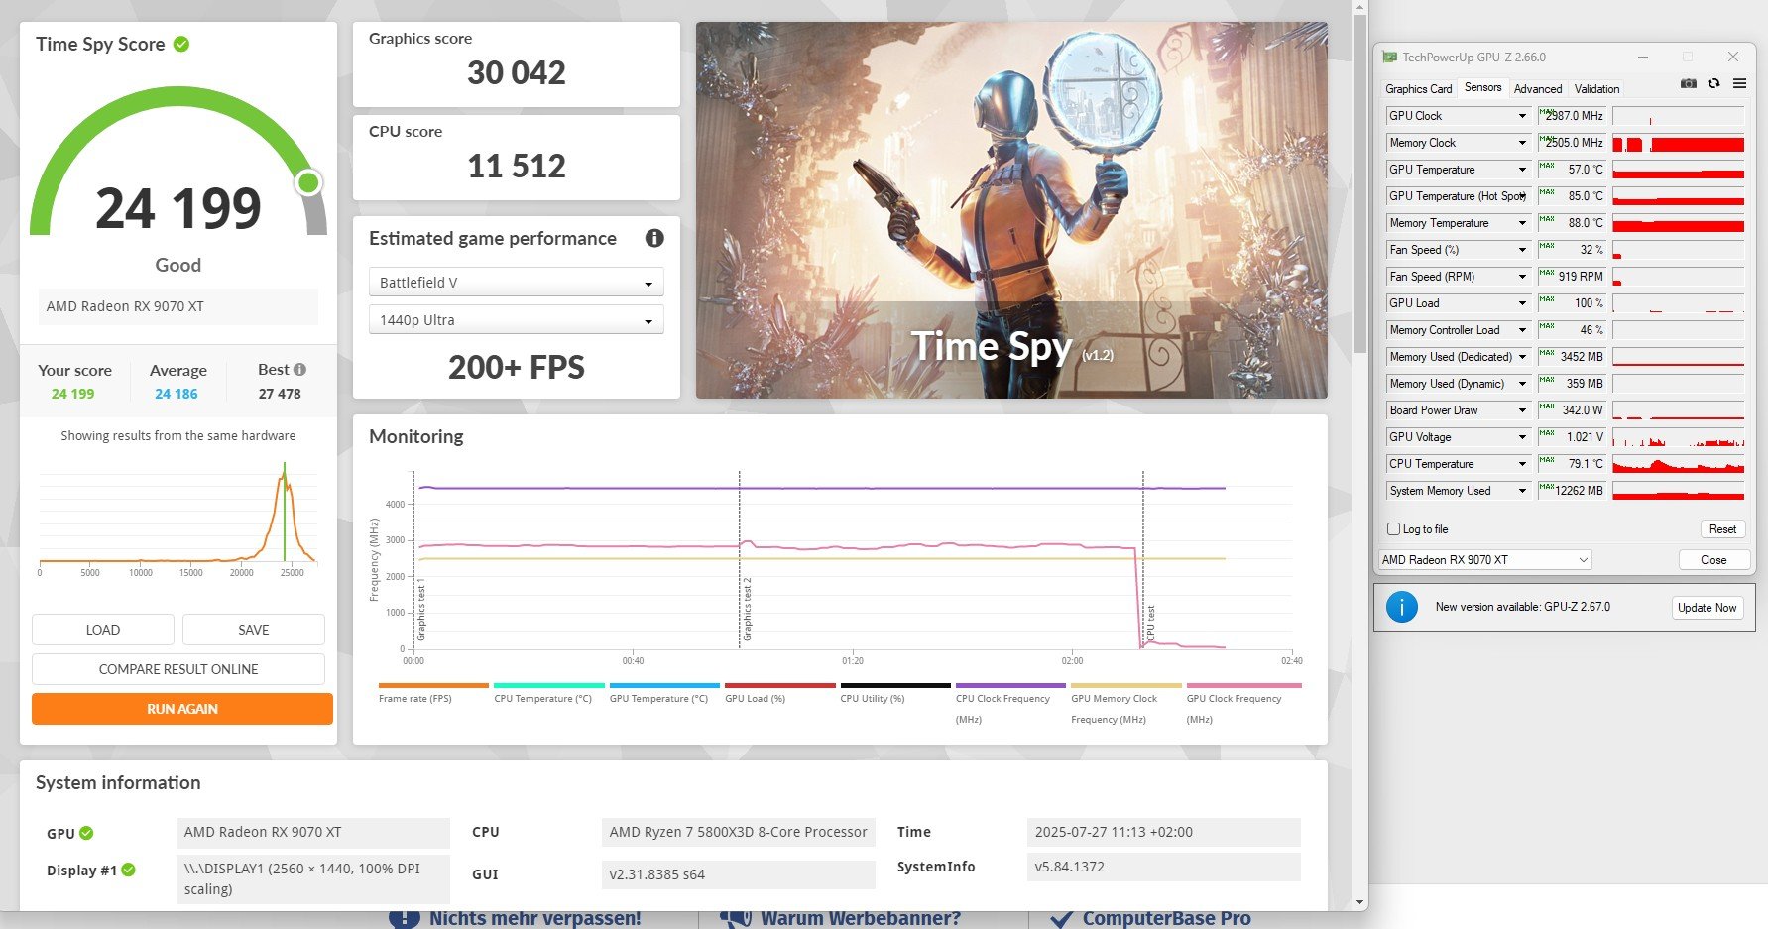1768x929 pixels.
Task: Click the Graphics score value 30 042
Action: click(x=517, y=72)
